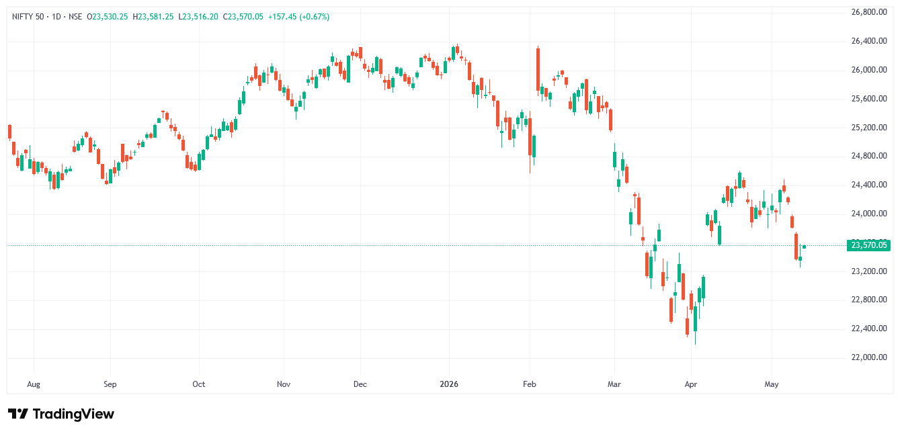
Task: Click the green 23,570.05 current price label
Action: tap(869, 245)
